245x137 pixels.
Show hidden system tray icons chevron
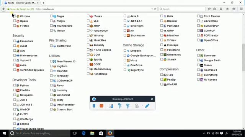pyautogui.click(x=204, y=133)
